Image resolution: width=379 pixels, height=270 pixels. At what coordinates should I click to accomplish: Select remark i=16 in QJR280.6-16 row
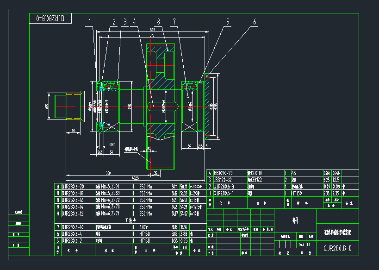[x=195, y=200]
